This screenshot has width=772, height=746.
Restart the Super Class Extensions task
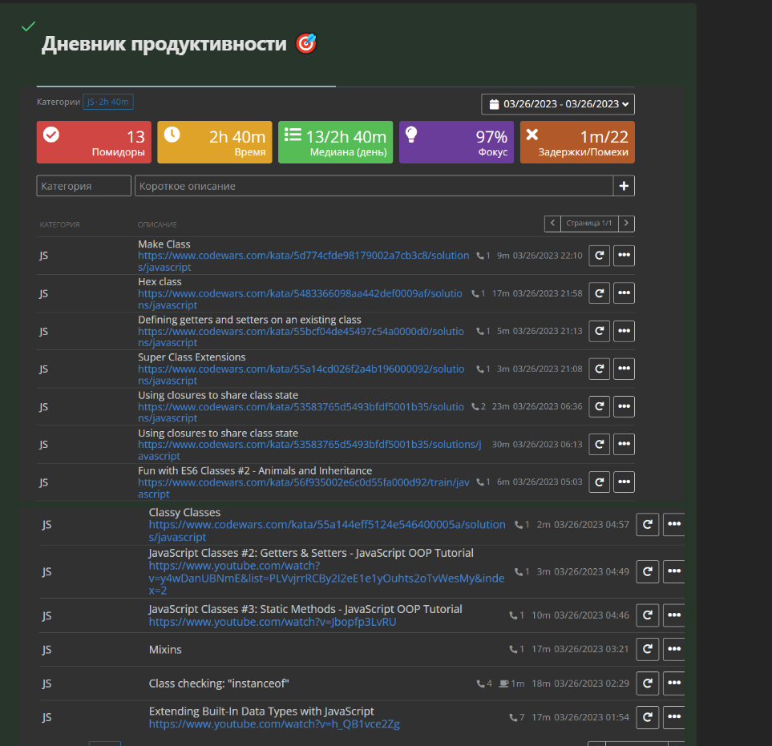599,369
